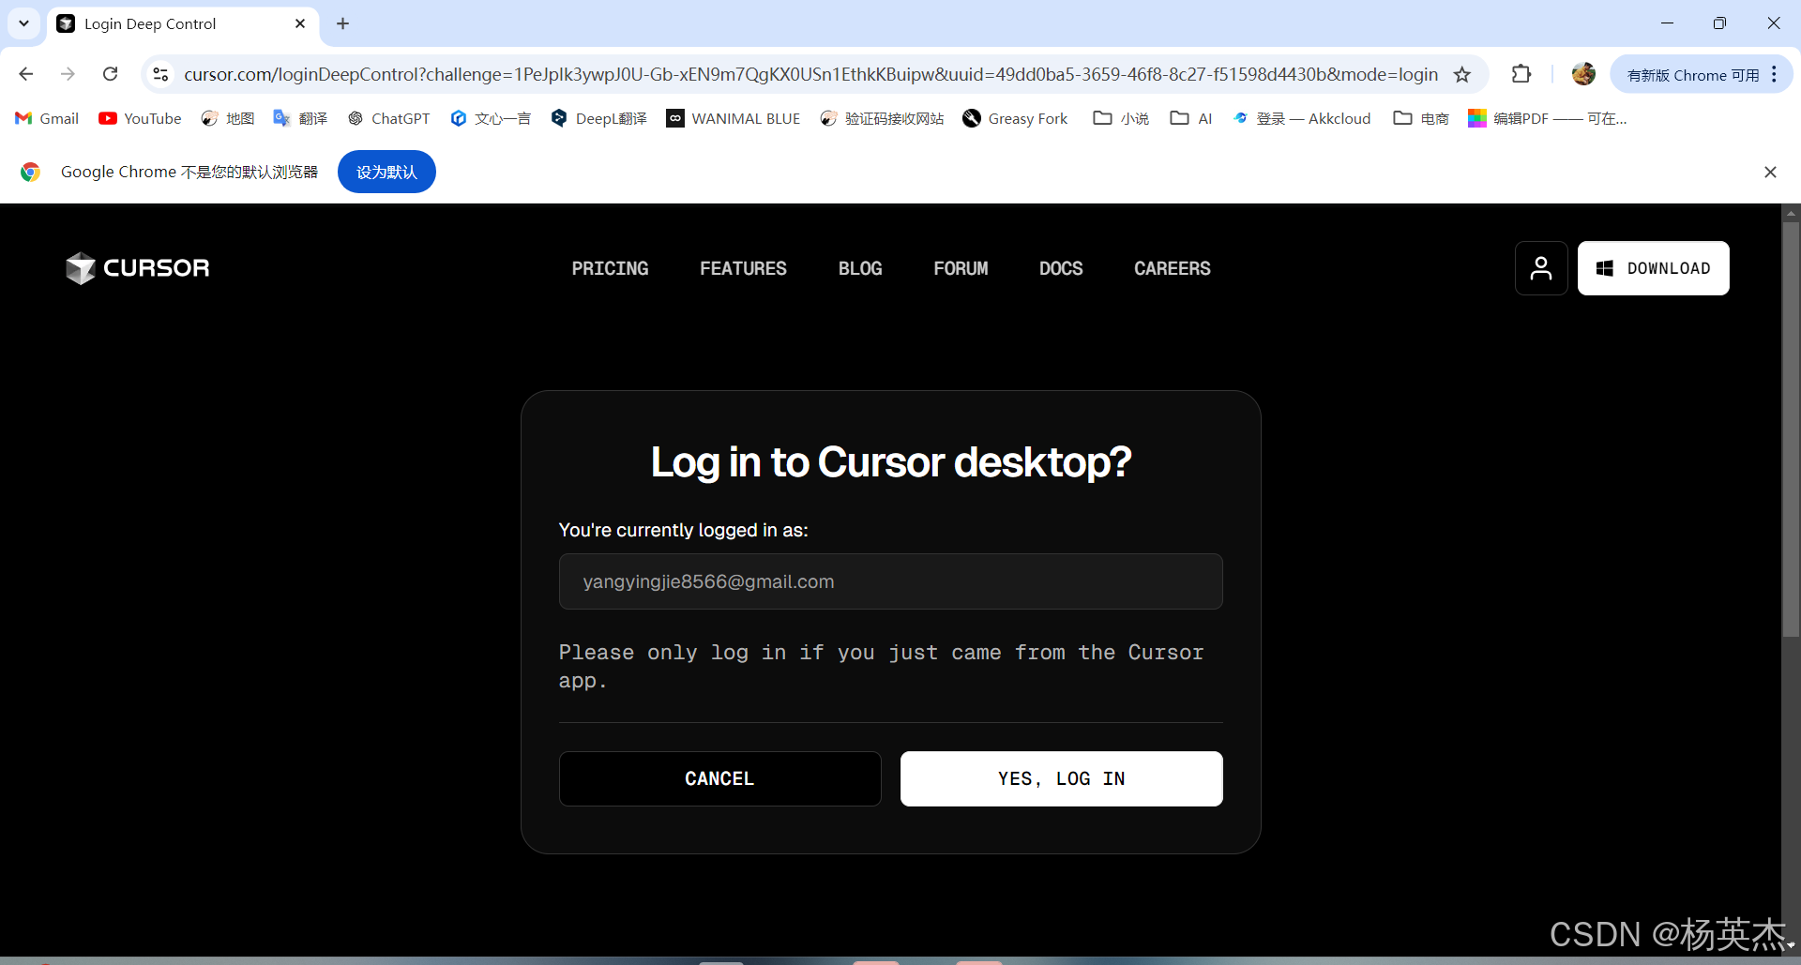Image resolution: width=1801 pixels, height=965 pixels.
Task: Click the CANCEL button
Action: (719, 778)
